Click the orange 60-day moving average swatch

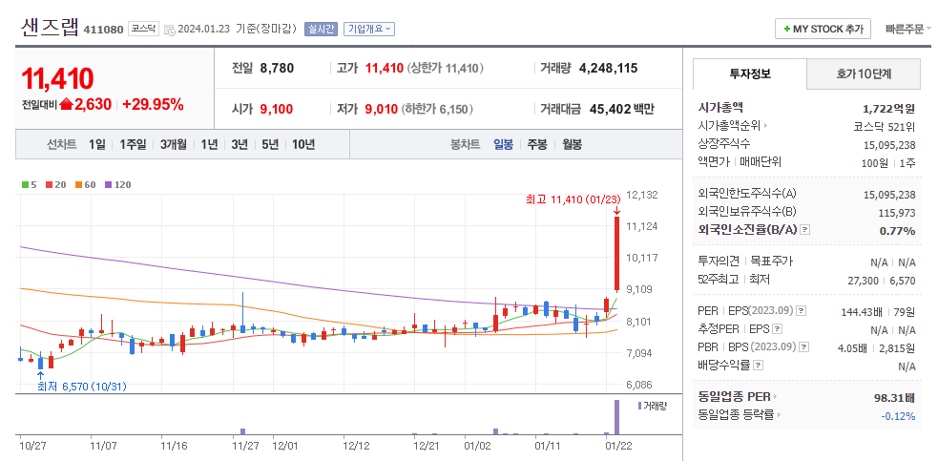pos(78,185)
